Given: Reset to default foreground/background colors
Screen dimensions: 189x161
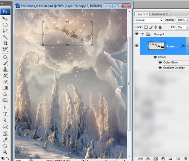Looking at the screenshot, I should tap(3, 158).
